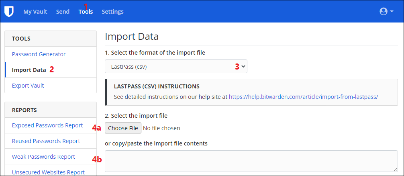Open the LastPass import help link
The image size is (404, 176).
coord(304,97)
